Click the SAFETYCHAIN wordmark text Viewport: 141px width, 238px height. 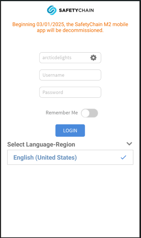(x=76, y=10)
